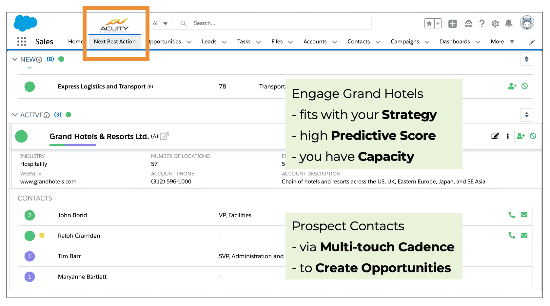Click the info icon next to NEW
550x306 pixels.
click(39, 60)
